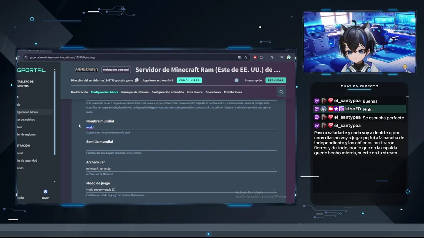Copy the server address with the clipboard icon
Image resolution: width=424 pixels, height=238 pixels.
coord(137,80)
